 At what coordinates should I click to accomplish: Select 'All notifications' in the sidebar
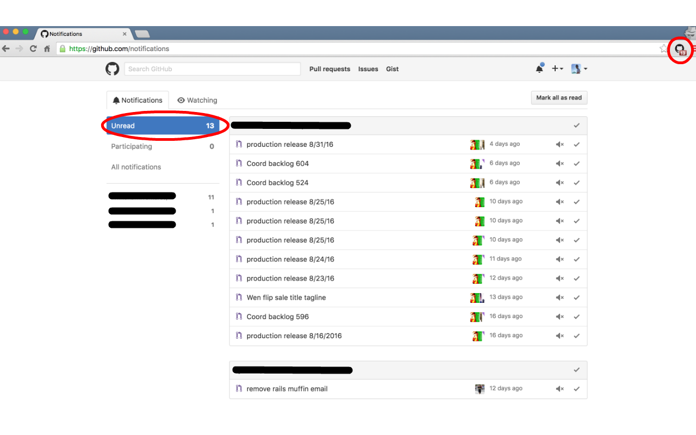coord(135,166)
